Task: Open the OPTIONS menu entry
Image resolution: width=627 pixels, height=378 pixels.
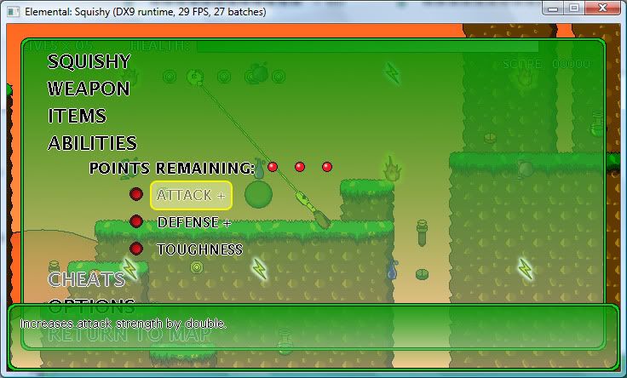Action: coord(91,306)
